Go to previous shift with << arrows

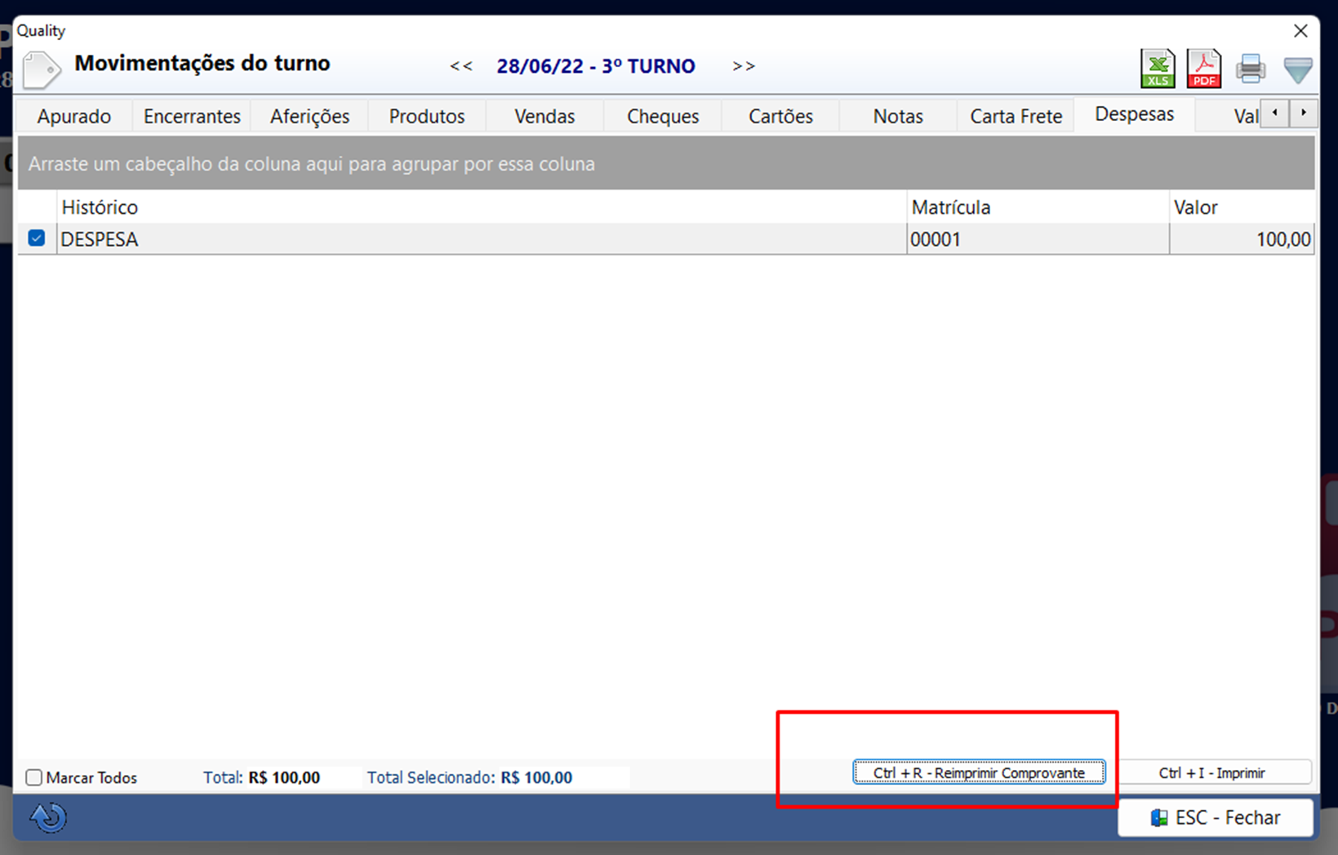point(461,66)
